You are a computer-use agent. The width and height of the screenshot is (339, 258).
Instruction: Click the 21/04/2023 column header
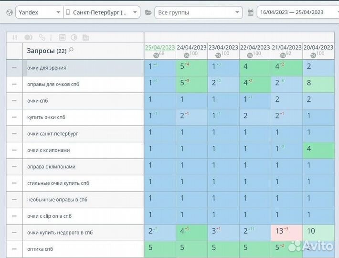pos(286,47)
